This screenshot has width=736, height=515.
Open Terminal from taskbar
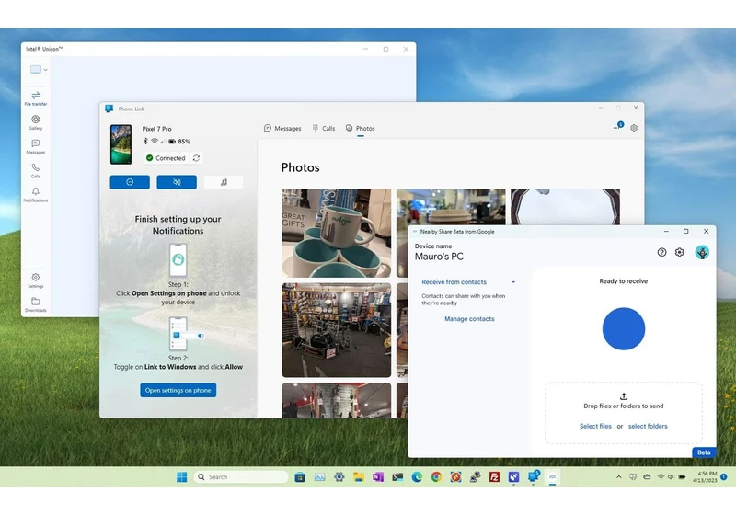click(x=397, y=477)
